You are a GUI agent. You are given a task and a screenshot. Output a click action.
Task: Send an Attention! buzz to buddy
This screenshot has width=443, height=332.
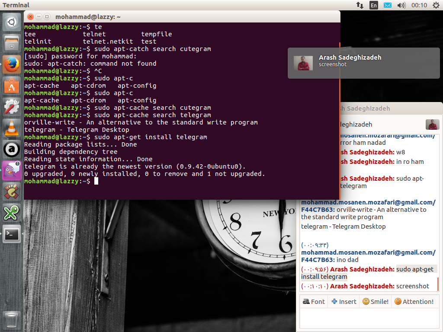tap(414, 301)
